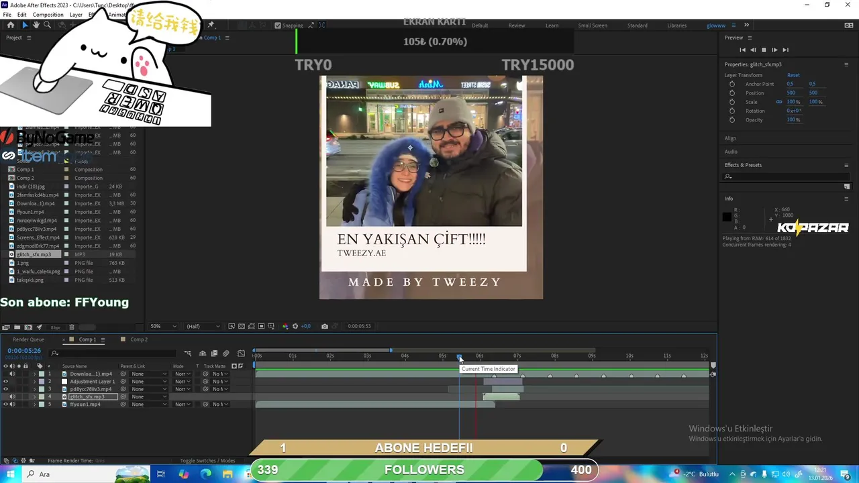Jump to last frame in Preview panel

click(x=785, y=50)
